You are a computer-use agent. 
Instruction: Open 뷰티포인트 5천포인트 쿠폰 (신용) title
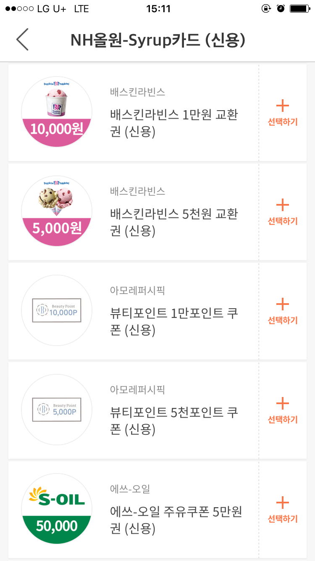(x=174, y=421)
